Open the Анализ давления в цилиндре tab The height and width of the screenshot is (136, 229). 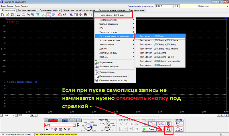click(112, 10)
